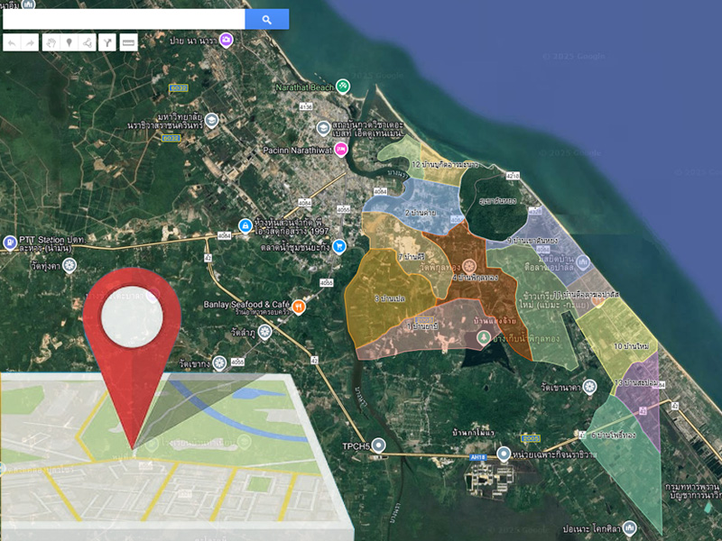
Task: Click the blue search magnifier button
Action: click(x=266, y=19)
